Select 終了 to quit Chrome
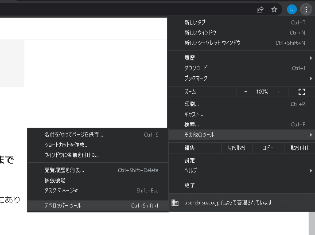The image size is (315, 235). 241,185
